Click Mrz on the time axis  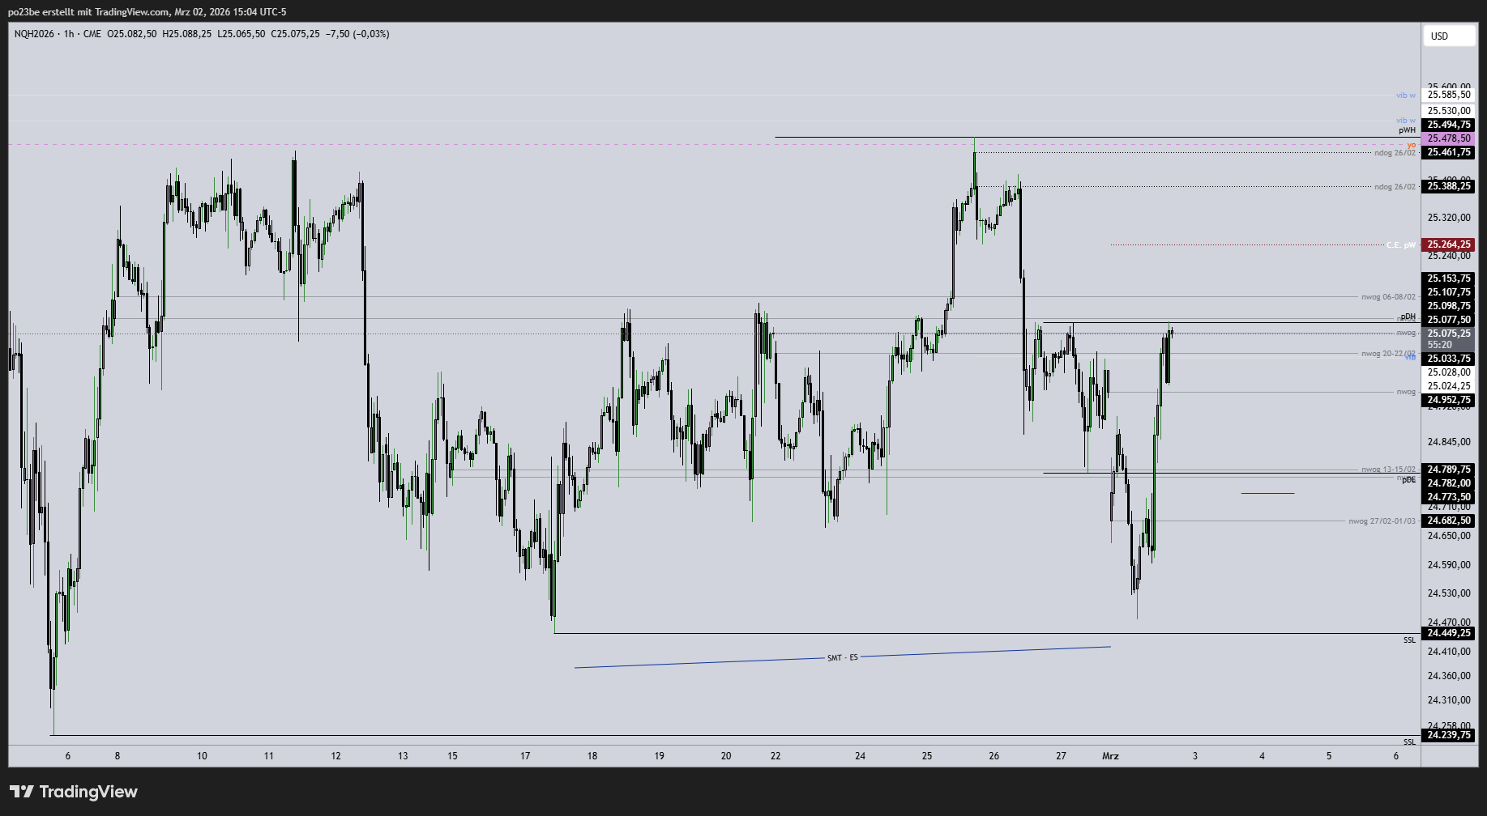(1112, 756)
